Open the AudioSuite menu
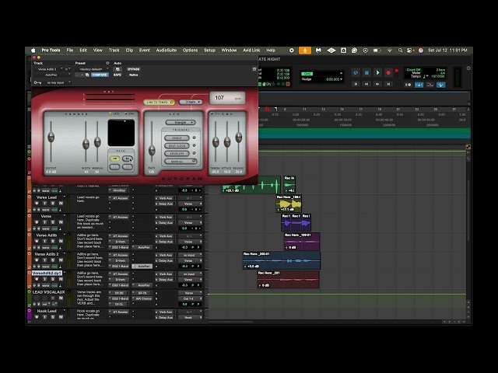Screen dimensions: 498x373 [166, 50]
